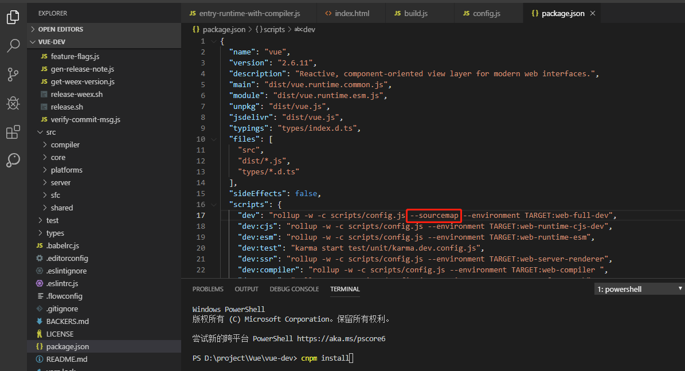
Task: Click JS icon of feature-flags.js file
Action: click(x=44, y=56)
